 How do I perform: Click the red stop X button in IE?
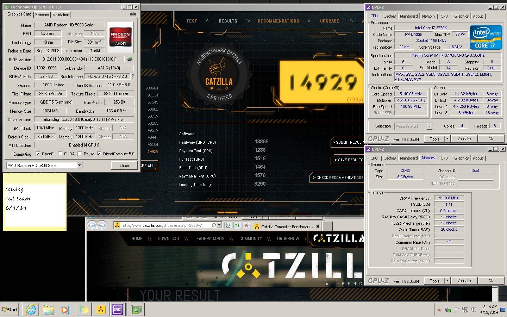[246, 225]
